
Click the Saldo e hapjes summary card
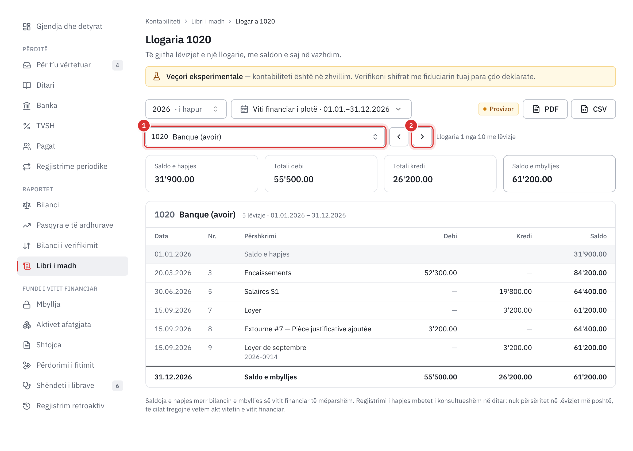[202, 174]
